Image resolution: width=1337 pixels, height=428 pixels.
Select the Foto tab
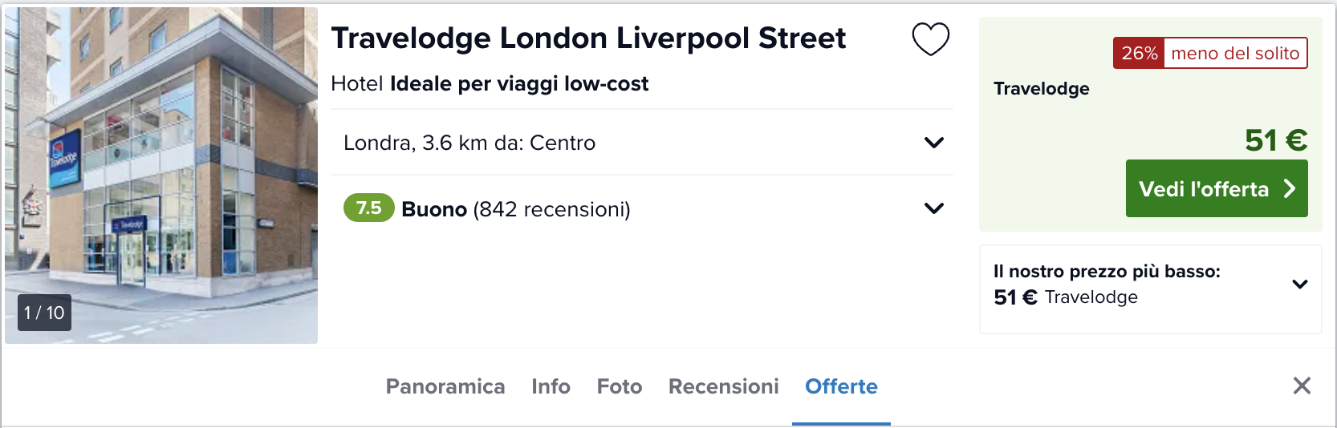click(x=620, y=386)
